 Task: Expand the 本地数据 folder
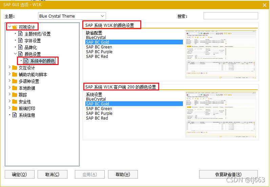[x=9, y=87]
